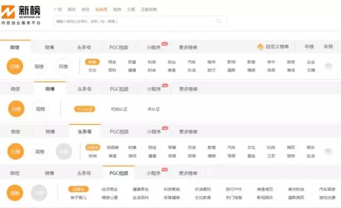This screenshot has width=341, height=208.
Task: Choose the 百科 category
Action: (x=112, y=70)
